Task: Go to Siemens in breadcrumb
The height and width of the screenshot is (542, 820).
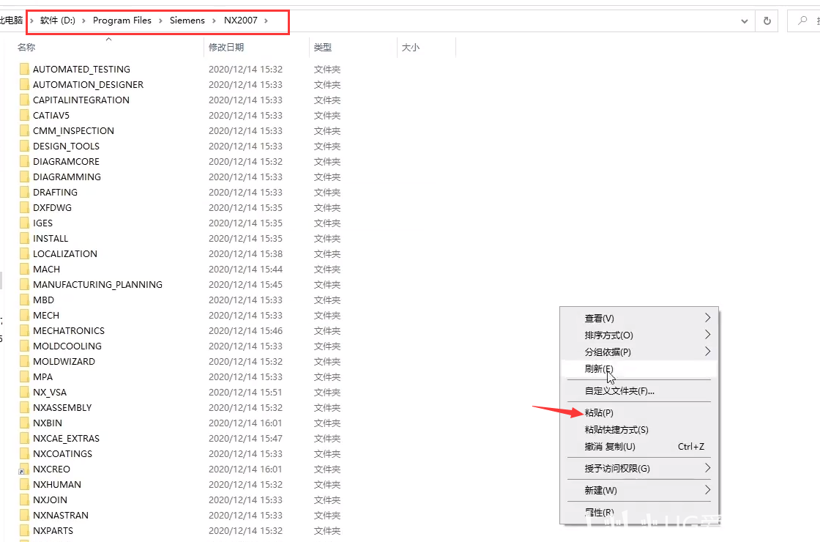Action: click(187, 21)
